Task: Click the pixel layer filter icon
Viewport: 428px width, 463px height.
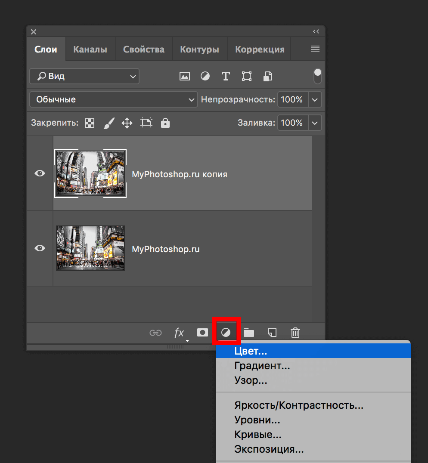Action: pyautogui.click(x=185, y=77)
